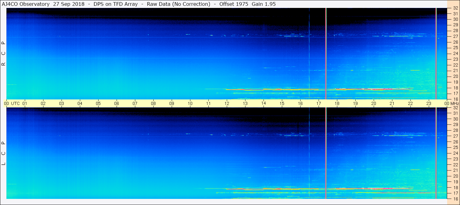Click the 16 hour time label
The width and height of the screenshot is (460, 205).
(x=300, y=103)
